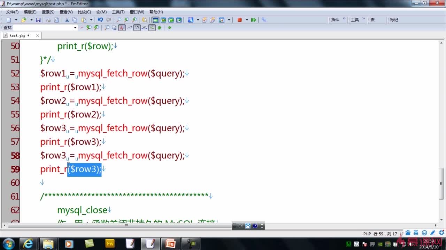The height and width of the screenshot is (250, 446).
Task: Click the green Run macro icon
Action: [254, 20]
